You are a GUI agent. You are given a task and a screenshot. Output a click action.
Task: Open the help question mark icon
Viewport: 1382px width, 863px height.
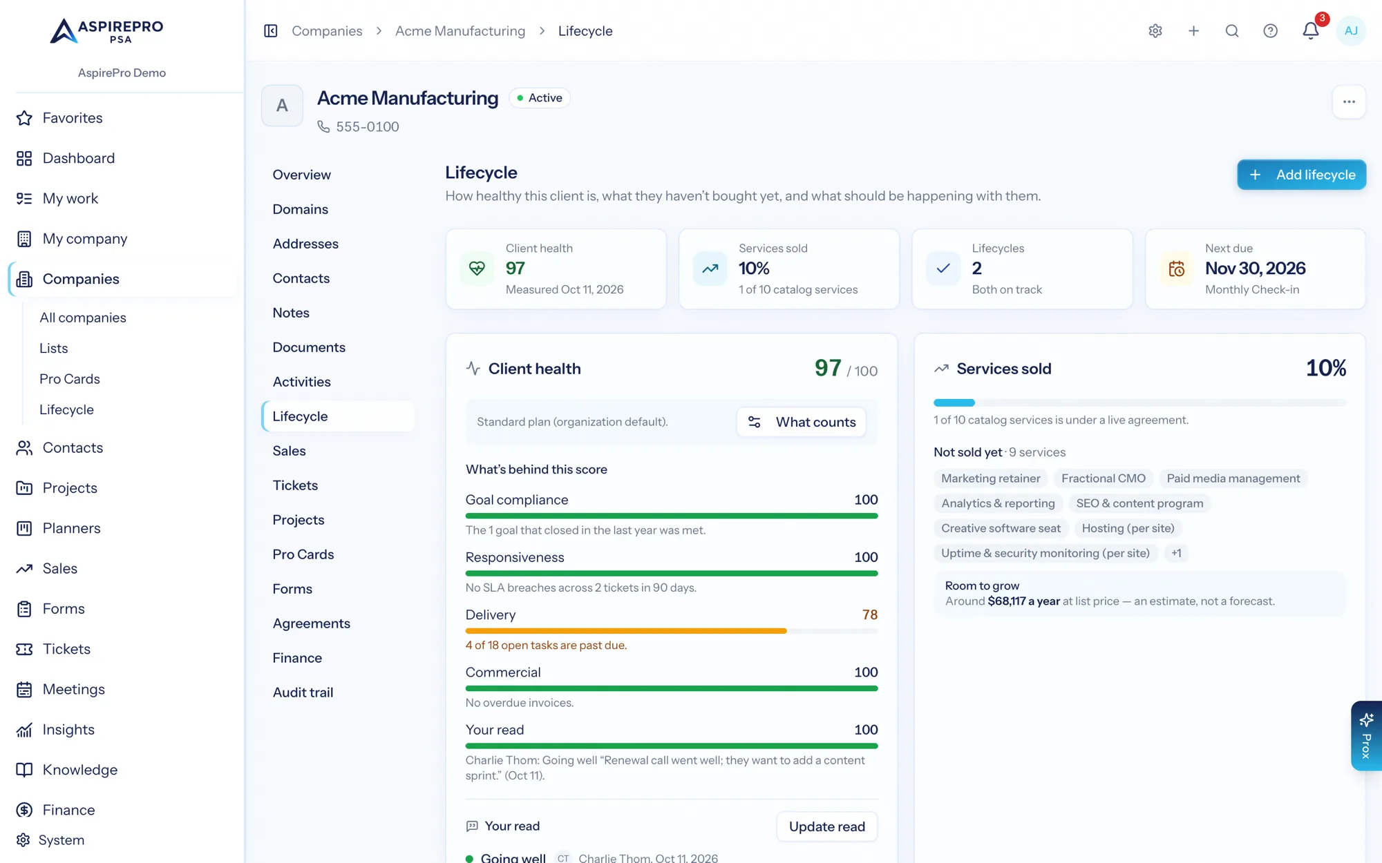[1270, 31]
